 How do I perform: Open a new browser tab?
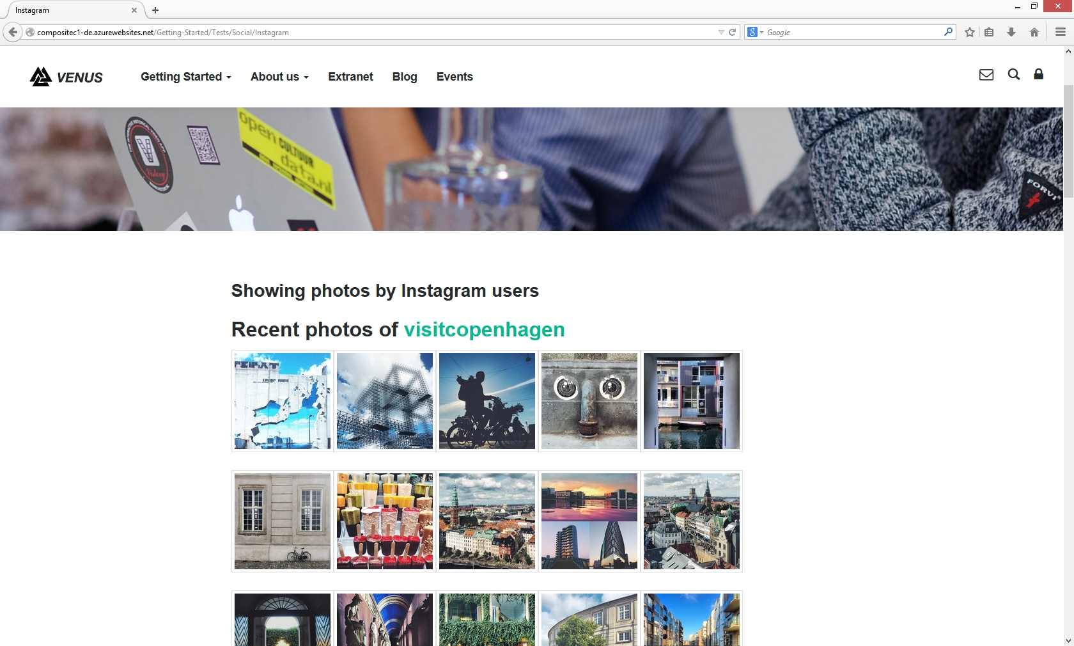(x=155, y=10)
